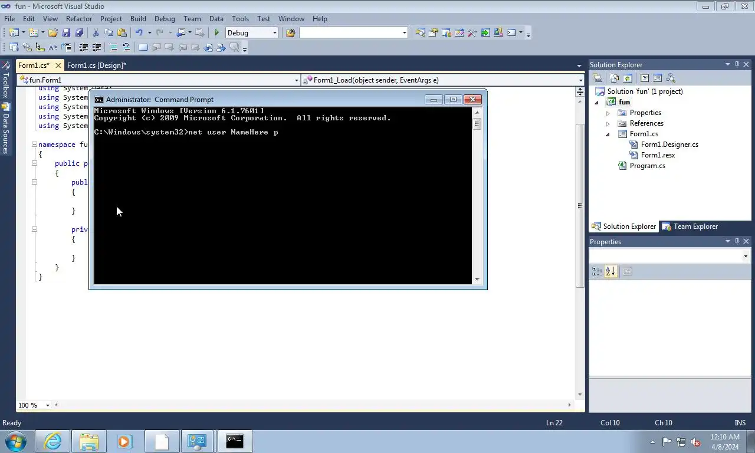Toggle Show All Files in Solution Explorer
This screenshot has width=755, height=453.
pos(615,78)
